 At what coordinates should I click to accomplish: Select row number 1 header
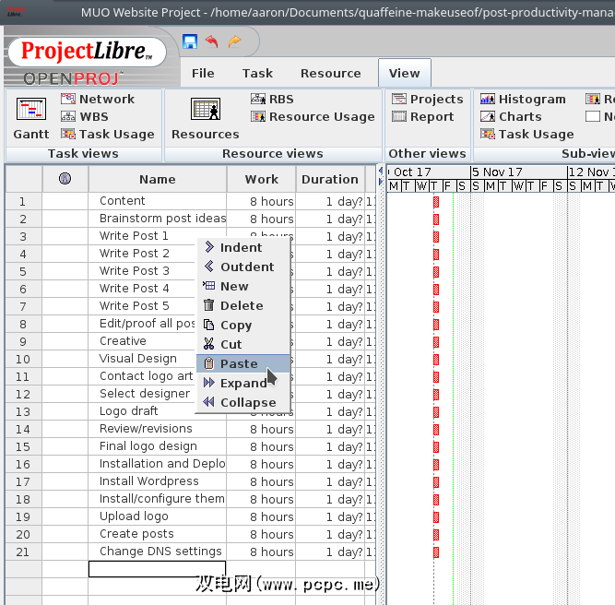click(23, 201)
